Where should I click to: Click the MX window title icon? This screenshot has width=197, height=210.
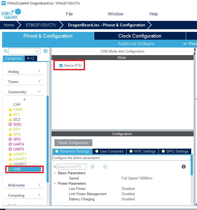tap(4, 3)
